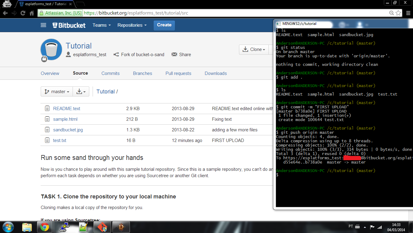This screenshot has width=413, height=233.
Task: Click the 'git push origin master' terminal line
Action: pyautogui.click(x=305, y=132)
